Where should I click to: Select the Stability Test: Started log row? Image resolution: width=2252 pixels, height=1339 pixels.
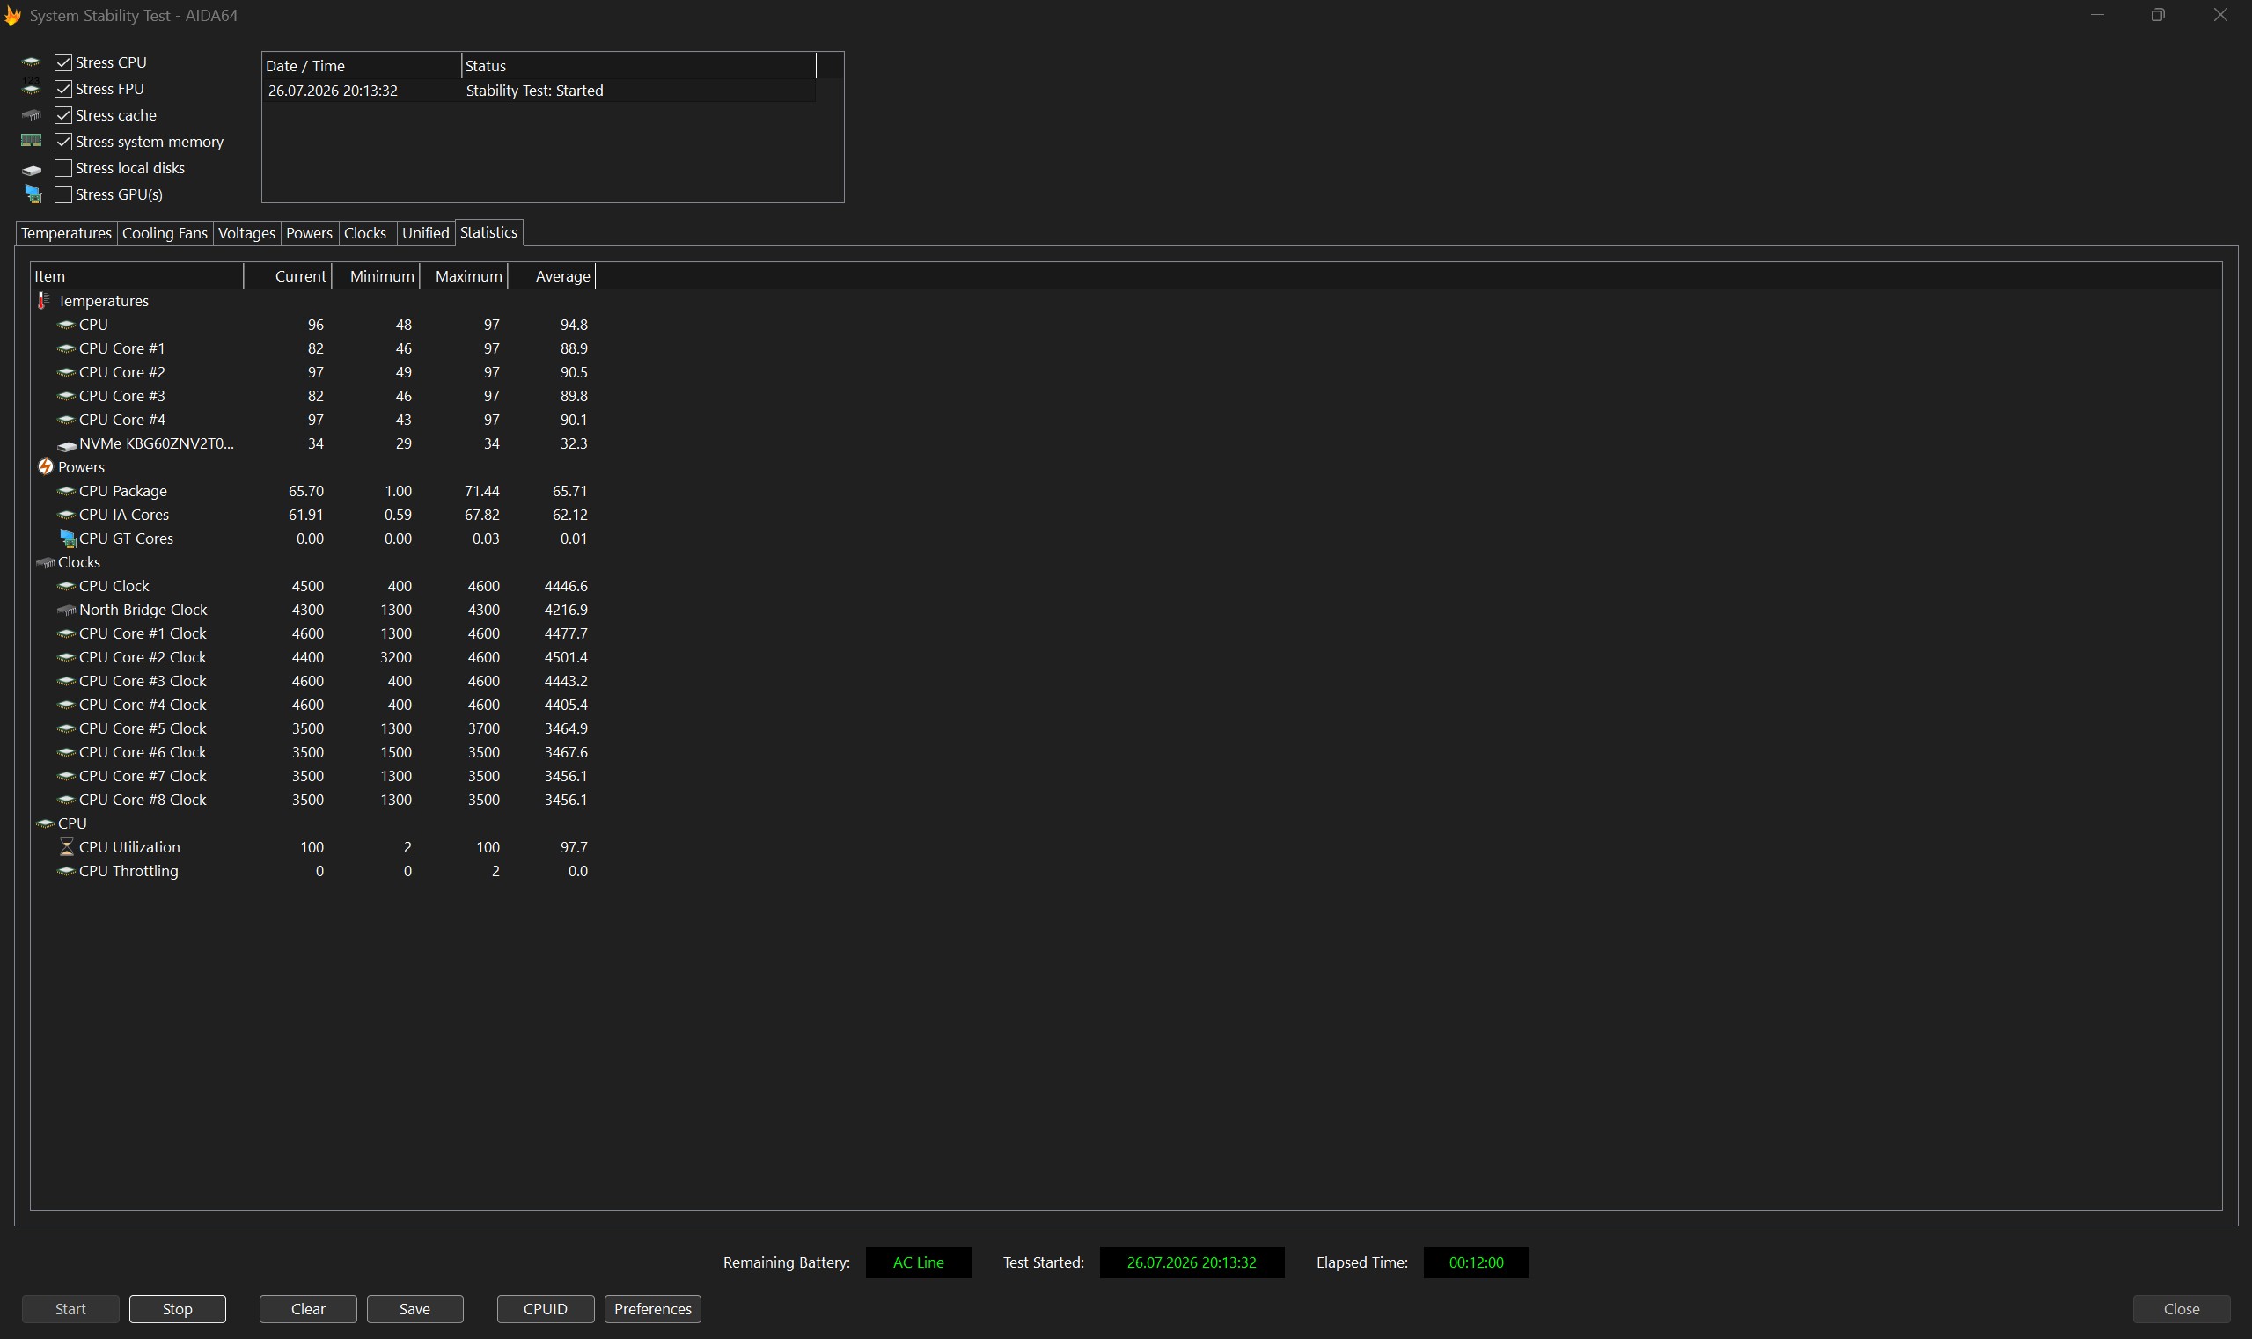[x=539, y=91]
